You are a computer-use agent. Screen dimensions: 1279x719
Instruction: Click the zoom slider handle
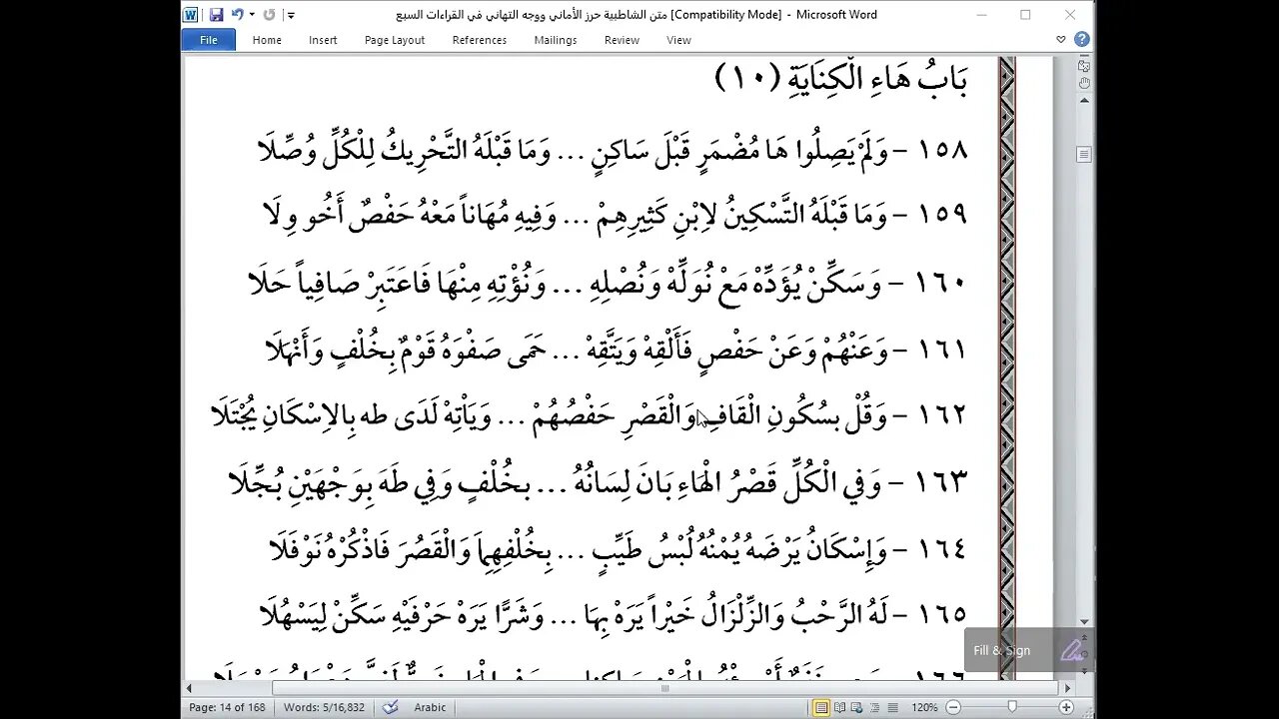pyautogui.click(x=1012, y=707)
